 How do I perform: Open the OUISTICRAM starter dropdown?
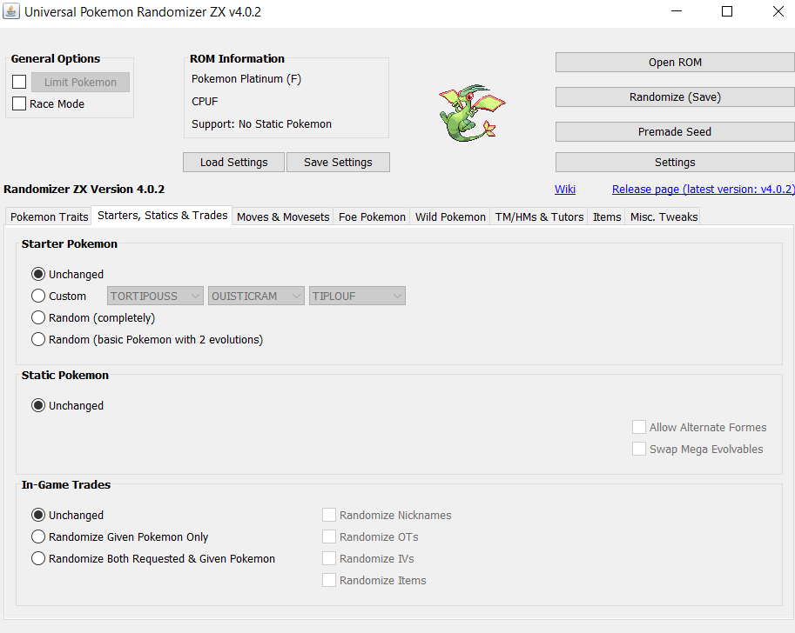click(x=256, y=297)
